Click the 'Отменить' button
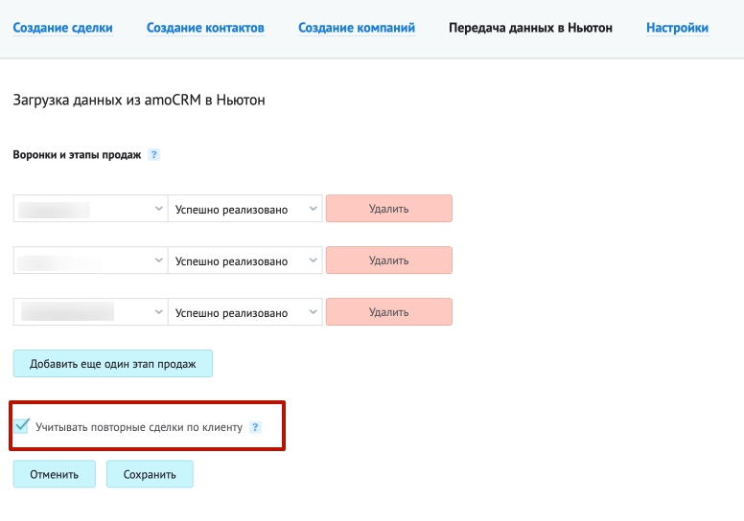The height and width of the screenshot is (521, 744). [x=54, y=474]
